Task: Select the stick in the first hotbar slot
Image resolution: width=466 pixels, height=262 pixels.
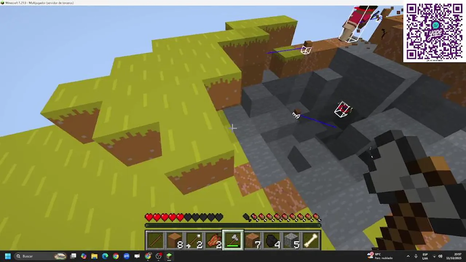Action: [155, 241]
